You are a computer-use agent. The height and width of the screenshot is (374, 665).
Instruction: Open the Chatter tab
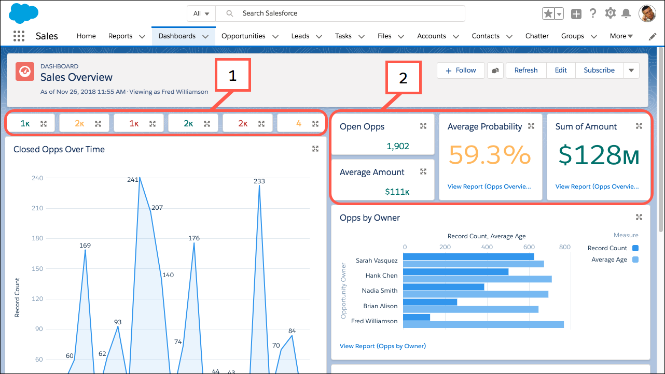tap(537, 36)
